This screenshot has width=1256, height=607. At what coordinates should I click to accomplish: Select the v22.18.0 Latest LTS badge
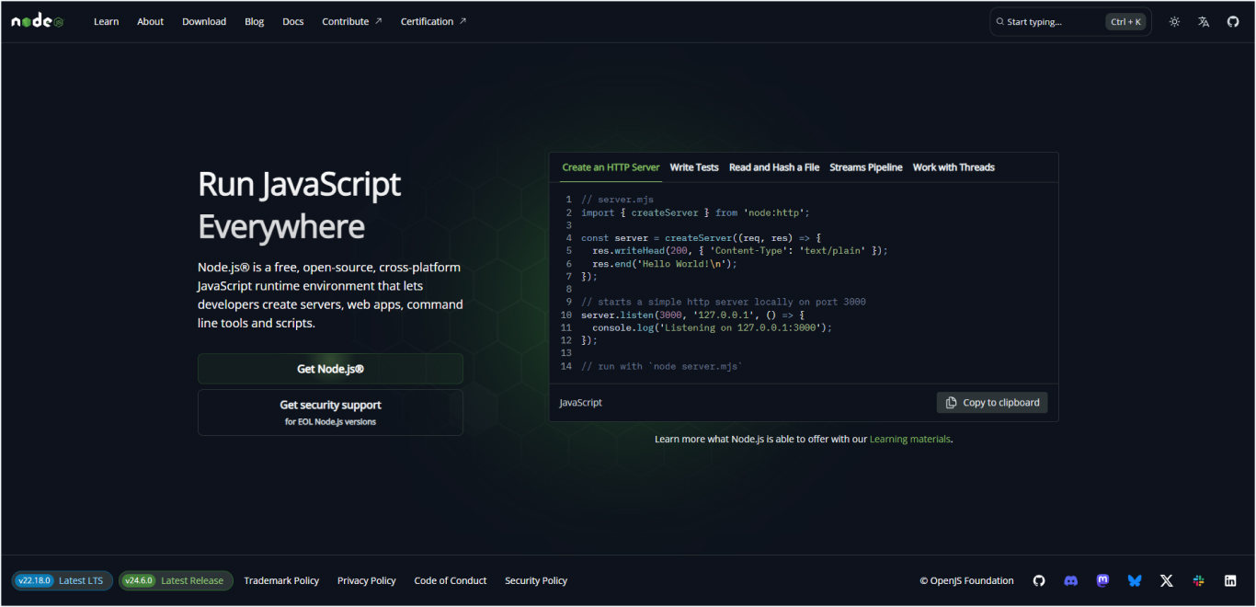coord(62,580)
